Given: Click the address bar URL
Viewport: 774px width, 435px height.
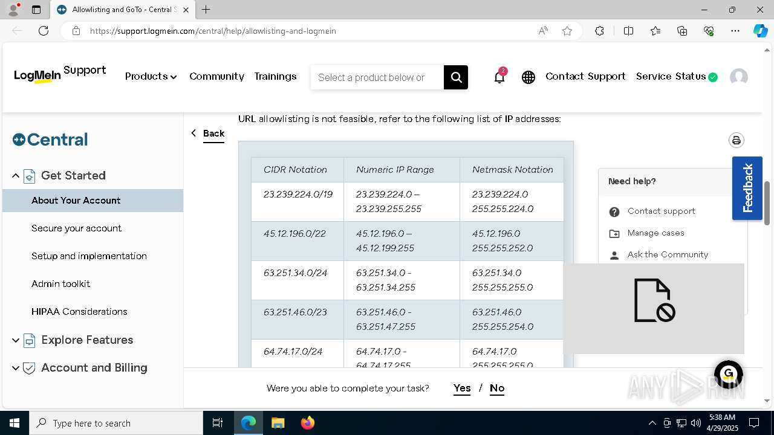Looking at the screenshot, I should click(213, 31).
